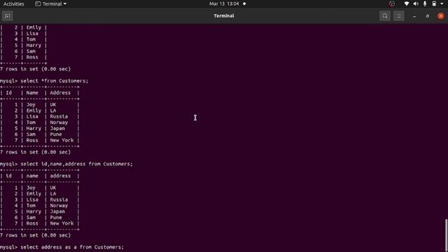The height and width of the screenshot is (252, 448).
Task: Minimize the Terminal window
Action: click(x=414, y=16)
